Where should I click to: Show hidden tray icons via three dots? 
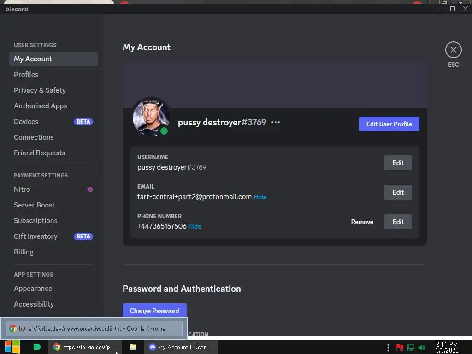[x=388, y=348]
